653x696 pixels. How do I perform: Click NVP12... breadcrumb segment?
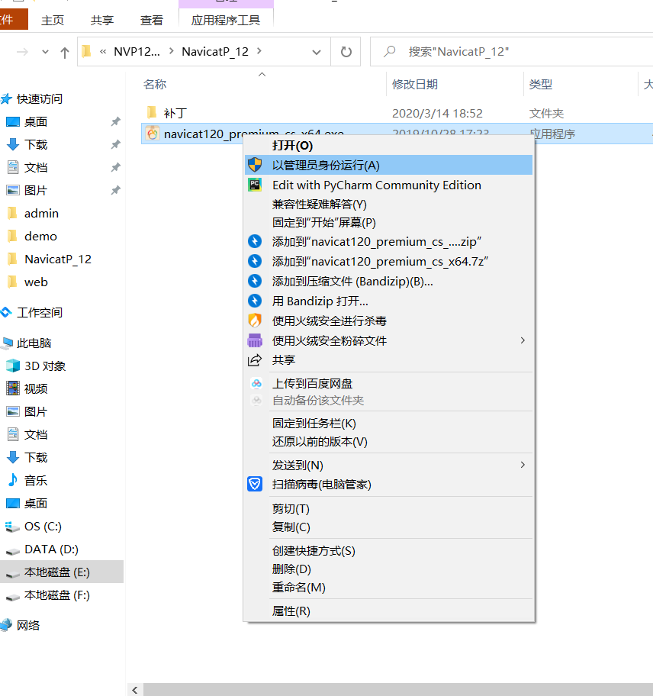pyautogui.click(x=137, y=51)
